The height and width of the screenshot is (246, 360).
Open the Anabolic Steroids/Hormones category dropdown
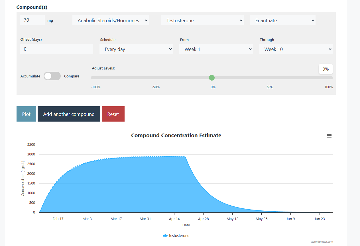pos(110,20)
